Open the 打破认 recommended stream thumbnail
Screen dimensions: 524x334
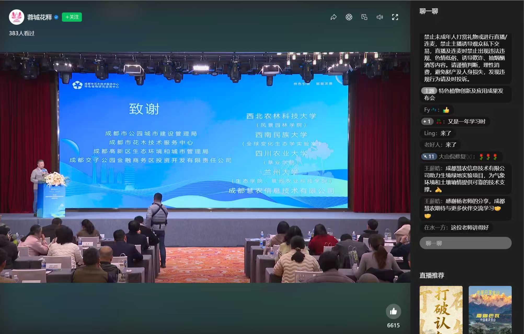(x=441, y=310)
